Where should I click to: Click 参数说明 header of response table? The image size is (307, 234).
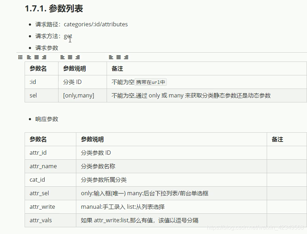(x=172, y=139)
